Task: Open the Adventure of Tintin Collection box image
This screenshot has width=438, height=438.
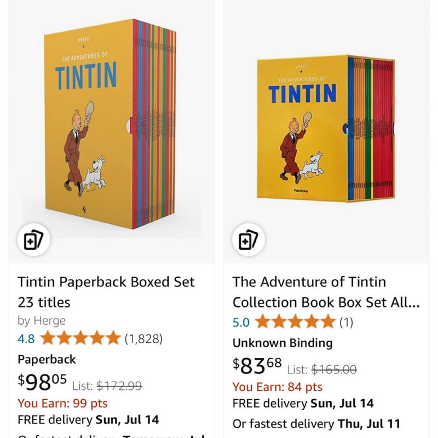Action: pyautogui.click(x=326, y=129)
